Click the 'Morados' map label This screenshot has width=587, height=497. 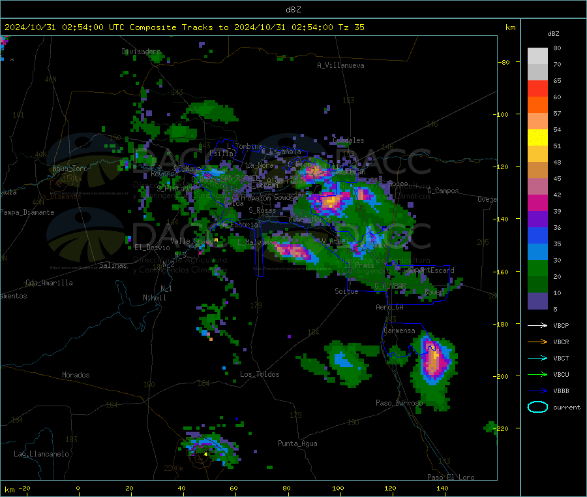coord(76,375)
